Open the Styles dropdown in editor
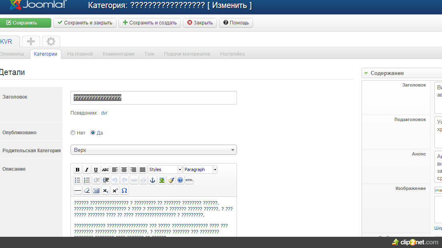 click(x=165, y=170)
